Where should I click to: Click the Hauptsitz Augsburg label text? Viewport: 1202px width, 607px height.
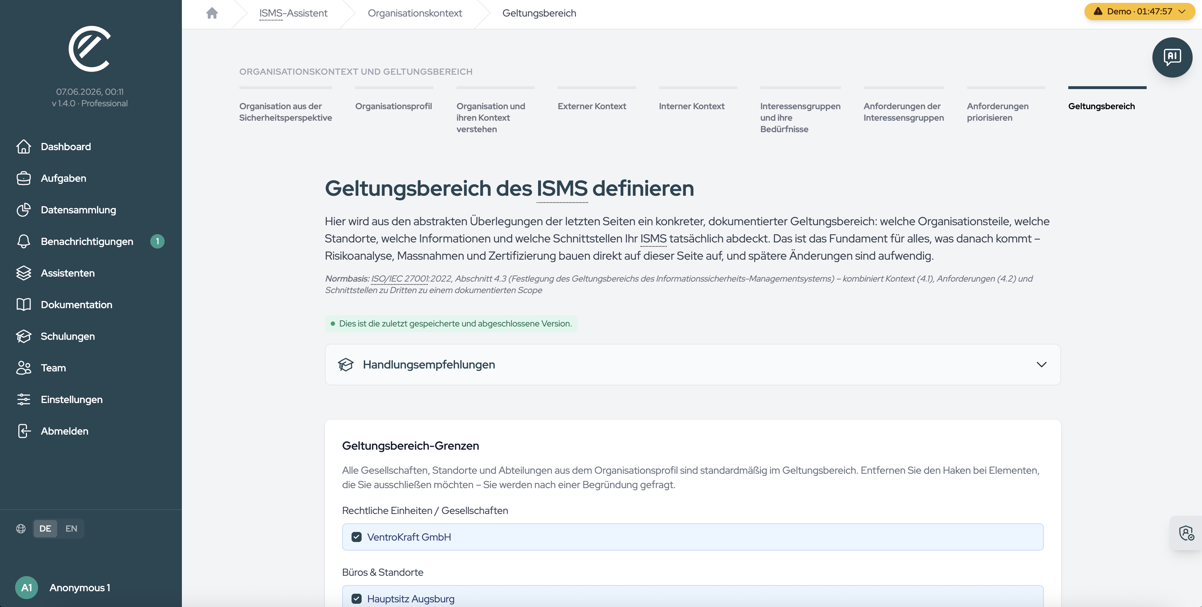click(x=410, y=599)
